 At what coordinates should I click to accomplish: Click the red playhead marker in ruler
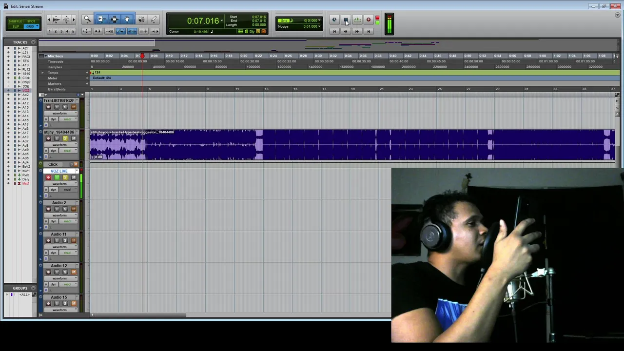(142, 56)
